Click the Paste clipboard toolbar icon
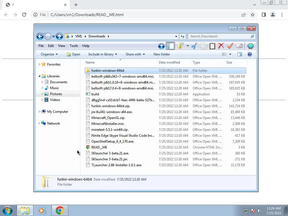Screen dimensions: 288x216 point(212,46)
